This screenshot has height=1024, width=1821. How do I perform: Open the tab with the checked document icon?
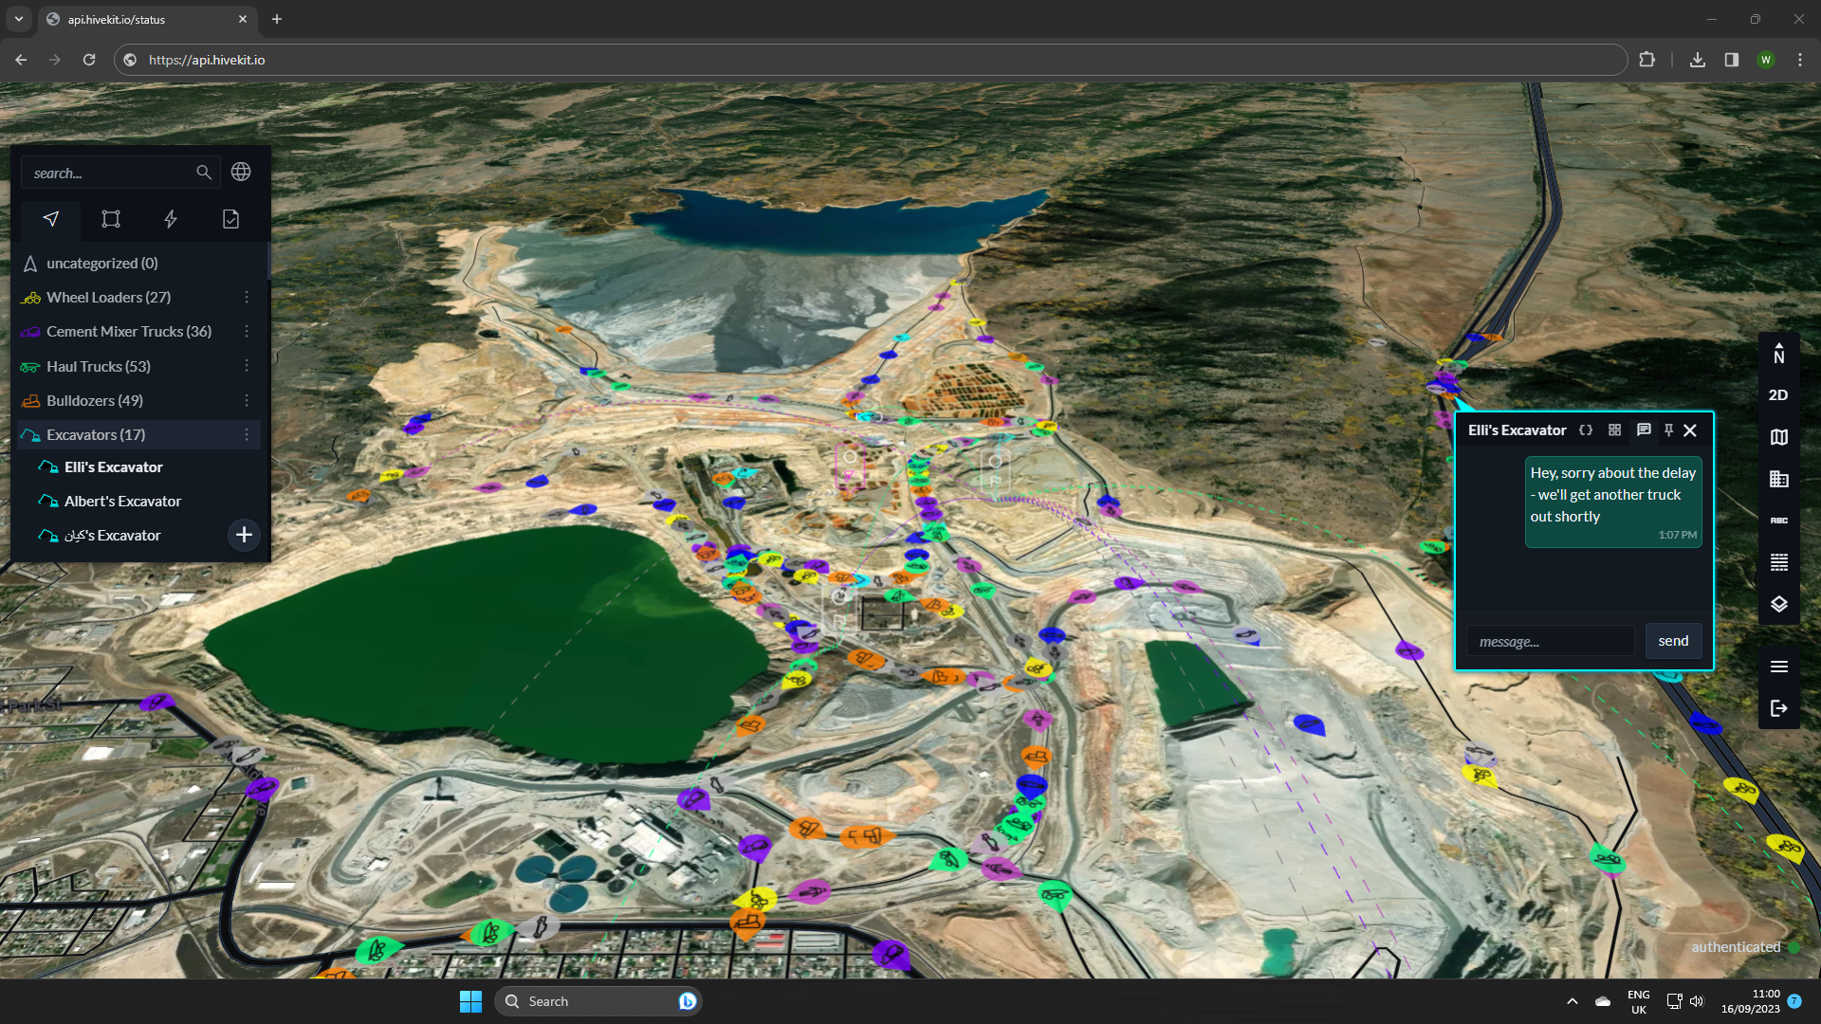[230, 219]
